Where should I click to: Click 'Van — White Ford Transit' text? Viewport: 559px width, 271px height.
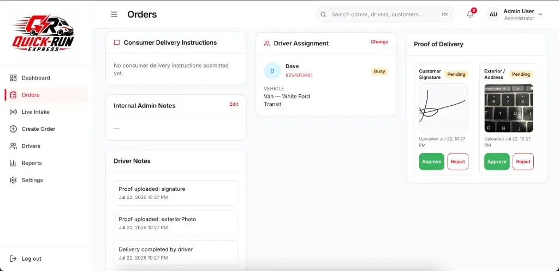pyautogui.click(x=287, y=100)
